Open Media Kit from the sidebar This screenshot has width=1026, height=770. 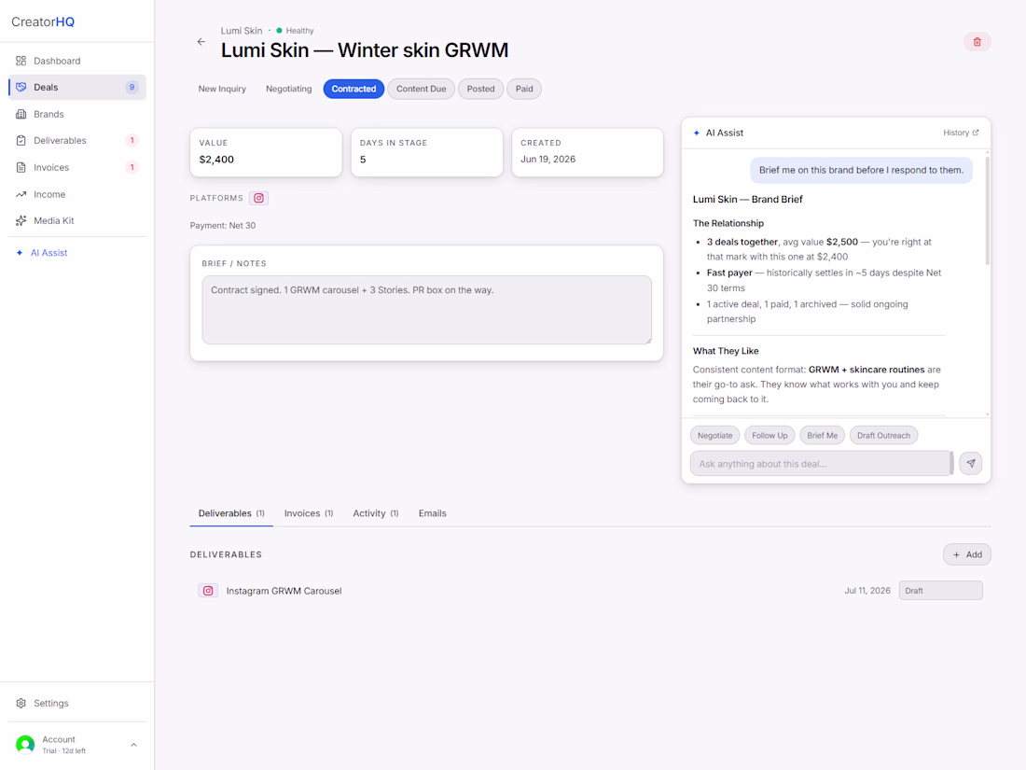[77, 220]
